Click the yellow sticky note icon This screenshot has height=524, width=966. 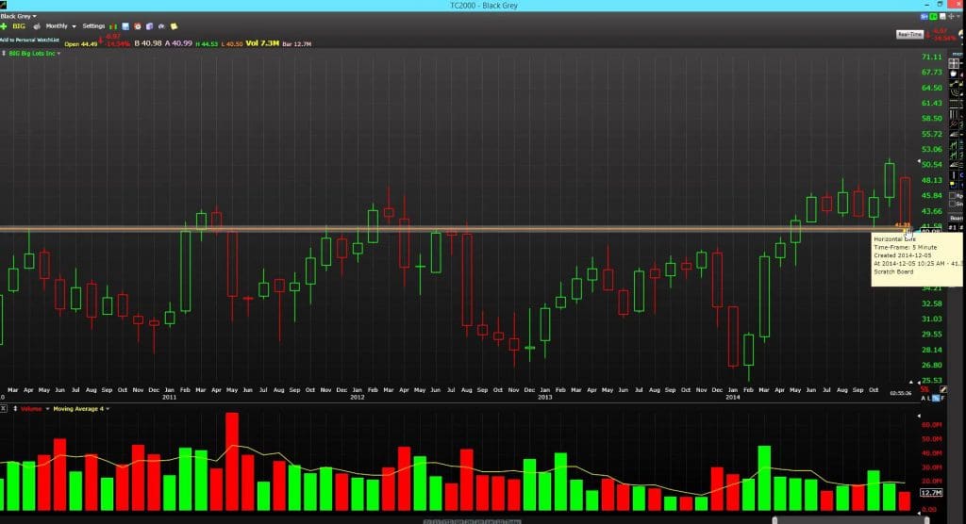pos(174,26)
